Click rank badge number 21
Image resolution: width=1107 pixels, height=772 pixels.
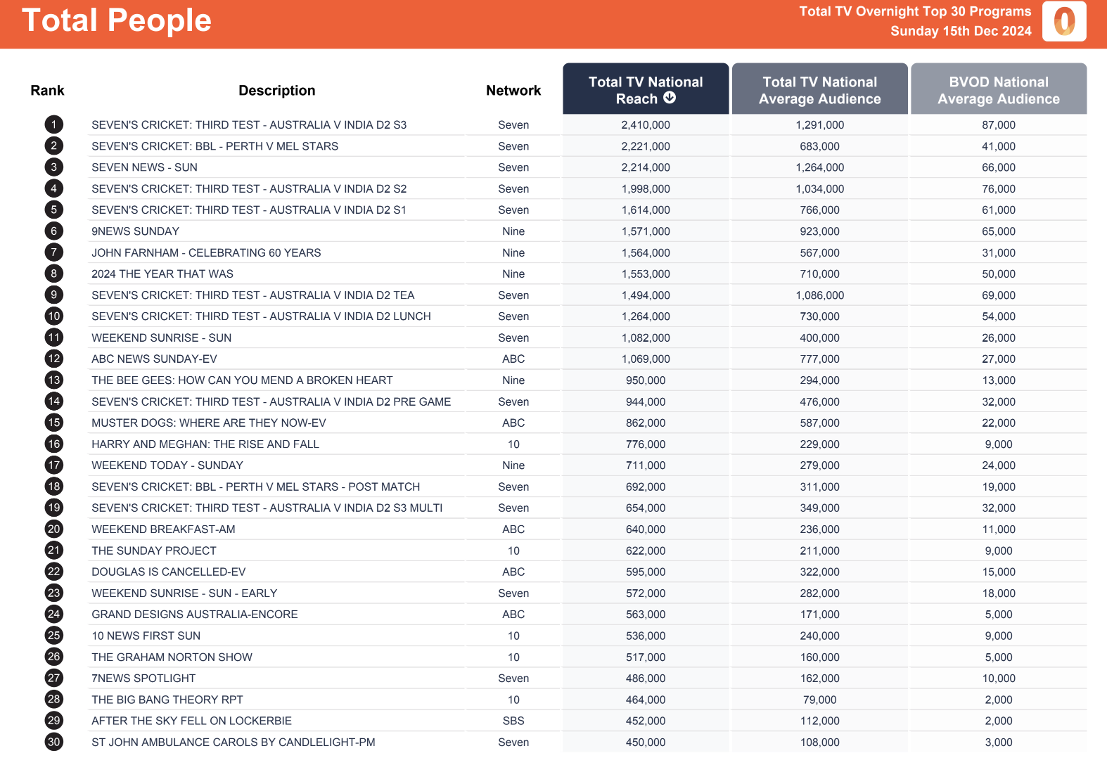click(x=53, y=551)
